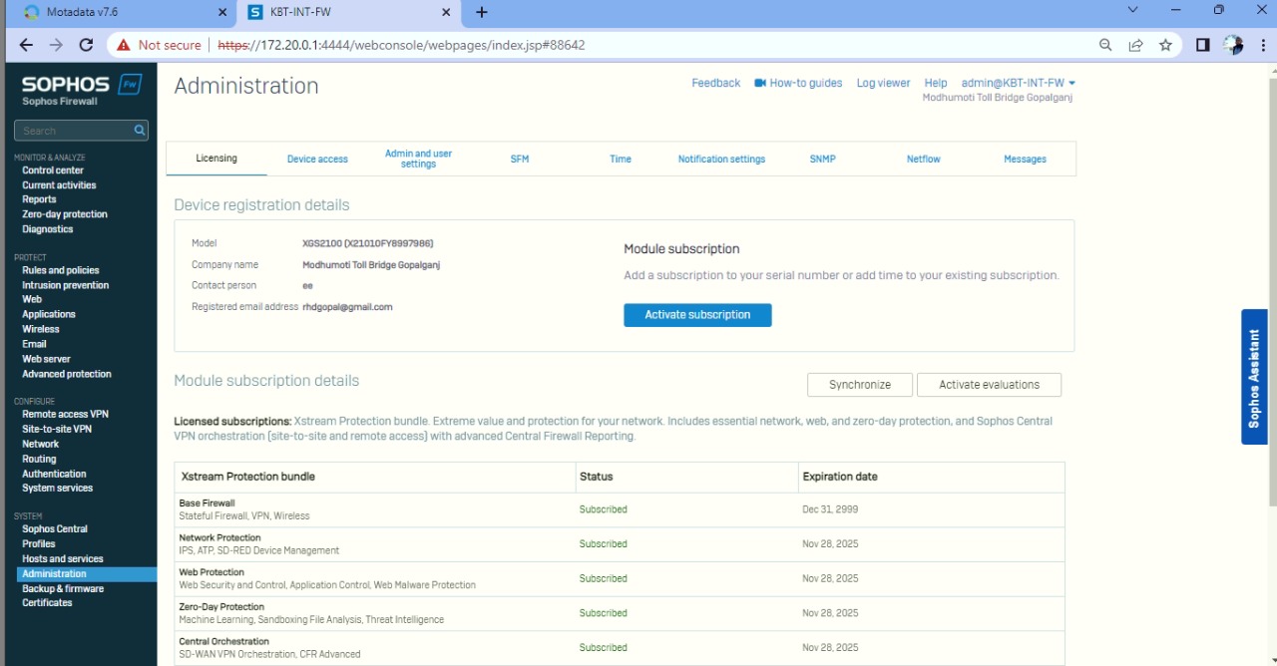Screen dimensions: 1277x666
Task: Click the Synchronize button
Action: [860, 385]
